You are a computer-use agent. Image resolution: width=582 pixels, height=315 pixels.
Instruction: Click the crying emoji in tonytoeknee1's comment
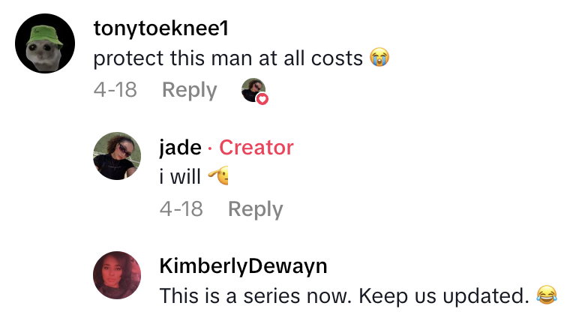click(x=379, y=58)
